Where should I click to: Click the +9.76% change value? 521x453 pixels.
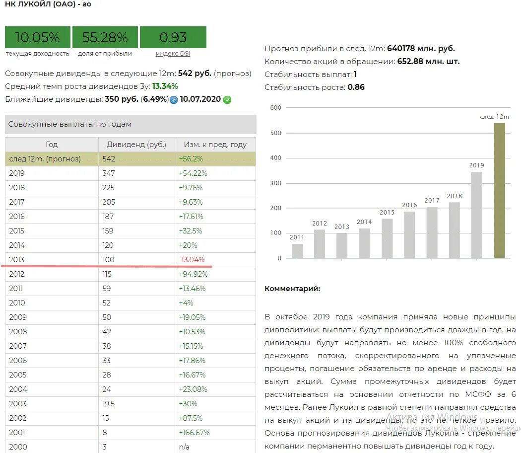click(x=191, y=188)
